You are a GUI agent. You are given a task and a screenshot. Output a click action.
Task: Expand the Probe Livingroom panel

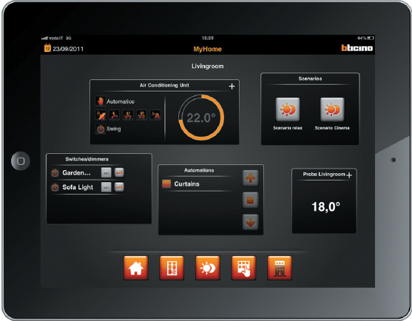tap(349, 175)
